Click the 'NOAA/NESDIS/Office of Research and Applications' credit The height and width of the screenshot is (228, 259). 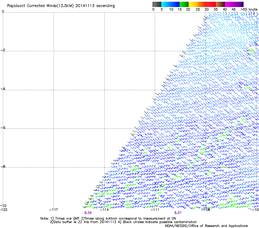pyautogui.click(x=206, y=226)
